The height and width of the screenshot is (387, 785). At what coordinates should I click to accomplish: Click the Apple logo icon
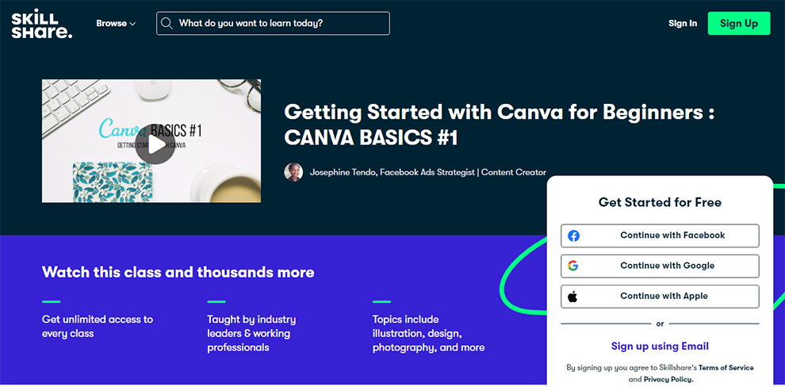pyautogui.click(x=572, y=297)
